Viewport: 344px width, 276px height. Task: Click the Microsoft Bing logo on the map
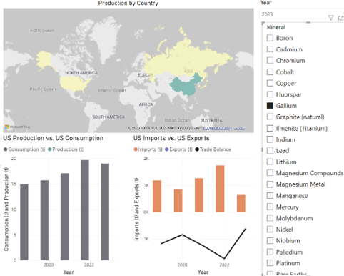(17, 127)
